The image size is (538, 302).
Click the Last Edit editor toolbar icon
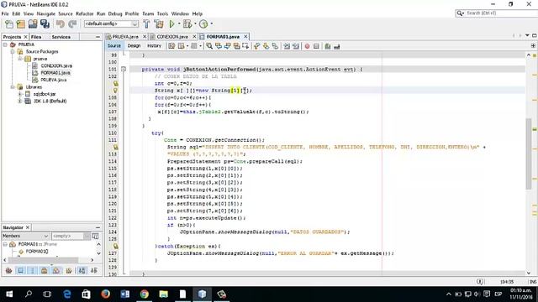[x=171, y=46]
